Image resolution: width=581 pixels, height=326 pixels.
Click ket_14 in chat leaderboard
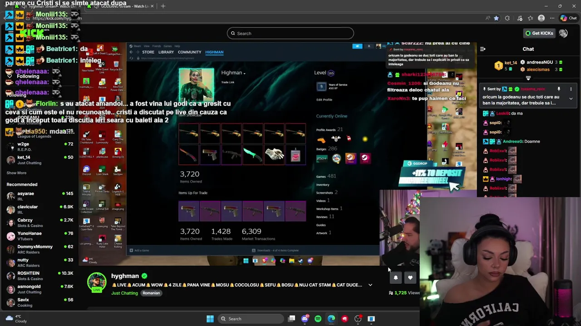[511, 63]
